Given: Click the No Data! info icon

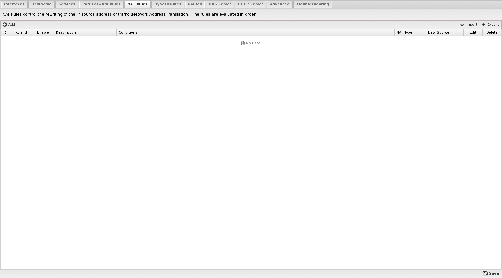Looking at the screenshot, I should point(243,43).
